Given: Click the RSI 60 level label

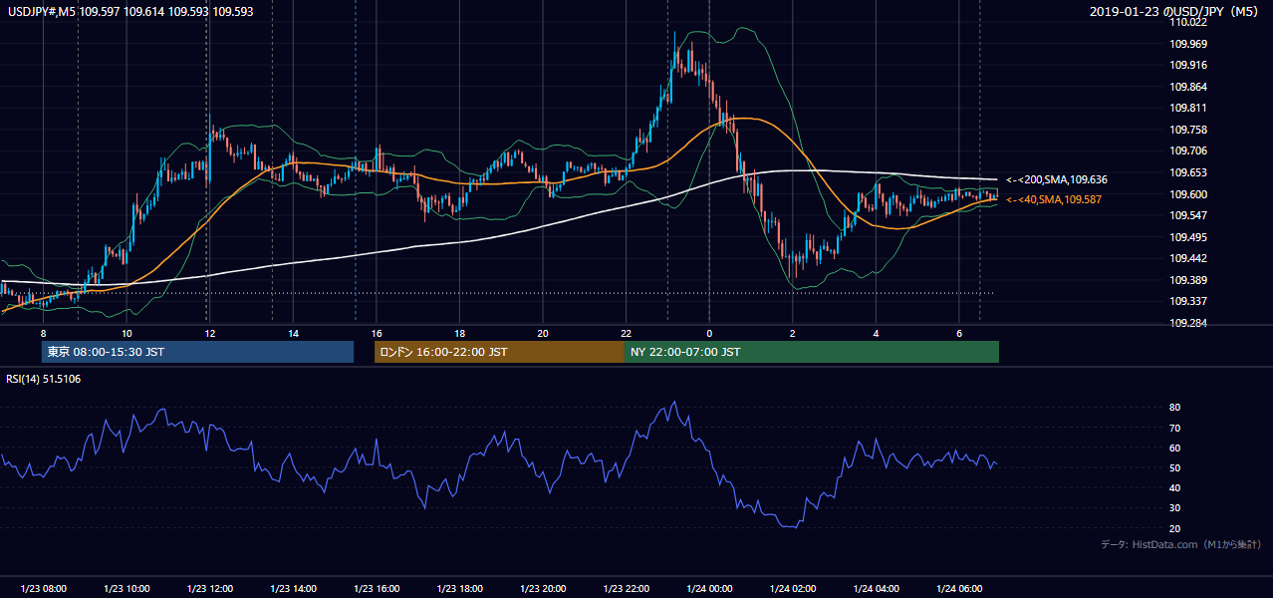Looking at the screenshot, I should (1174, 448).
